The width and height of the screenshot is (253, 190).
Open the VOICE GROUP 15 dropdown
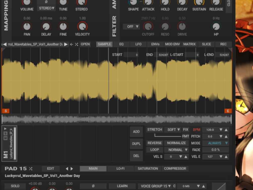155,186
